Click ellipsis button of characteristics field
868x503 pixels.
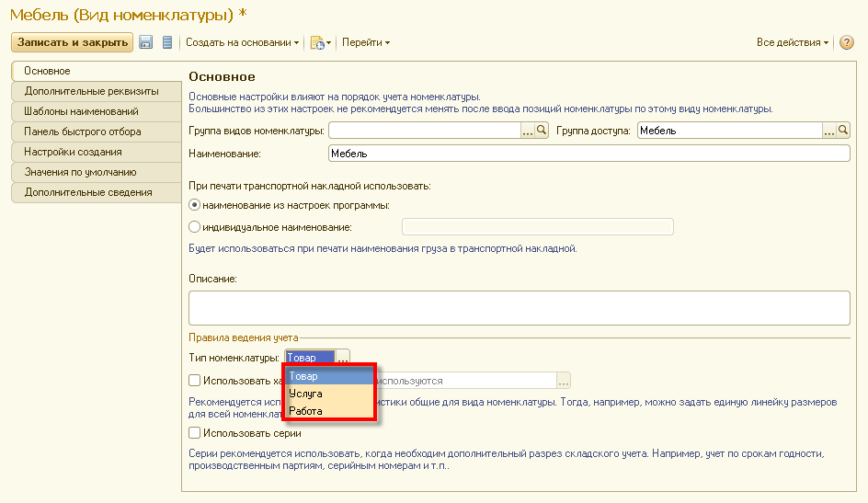[563, 381]
